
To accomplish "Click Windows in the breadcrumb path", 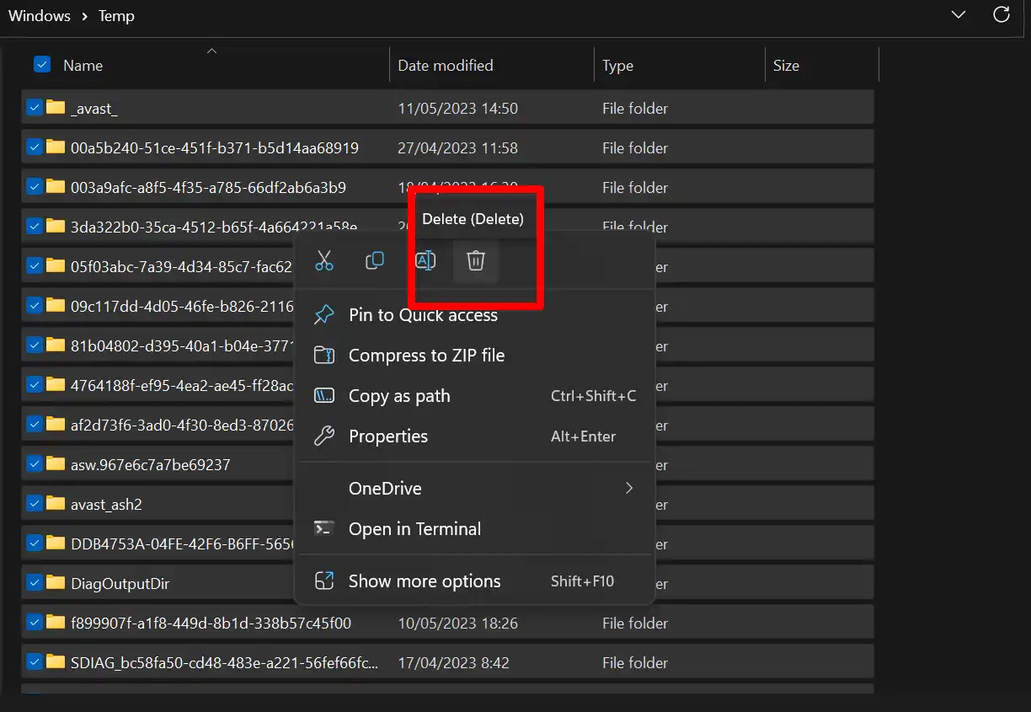I will click(x=40, y=16).
